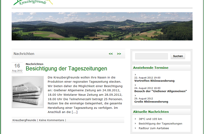Click the 22. August 2012 19:00 date text
Viewport: 204px width, 134px height.
(x=147, y=78)
